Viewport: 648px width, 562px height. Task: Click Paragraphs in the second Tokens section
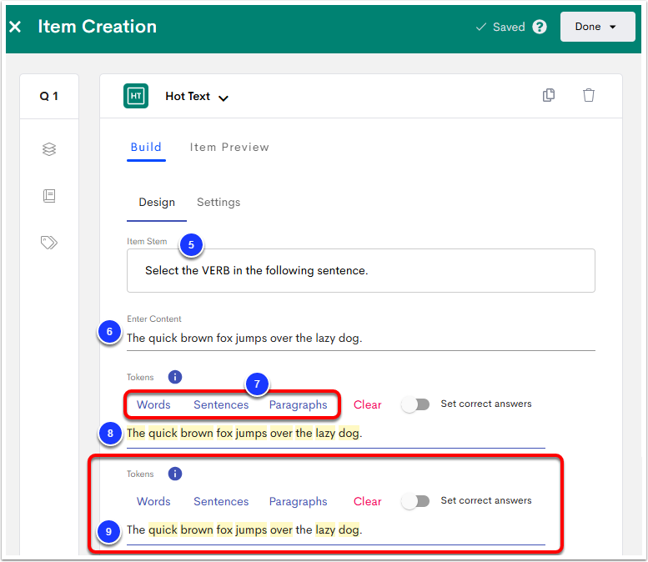tap(298, 502)
